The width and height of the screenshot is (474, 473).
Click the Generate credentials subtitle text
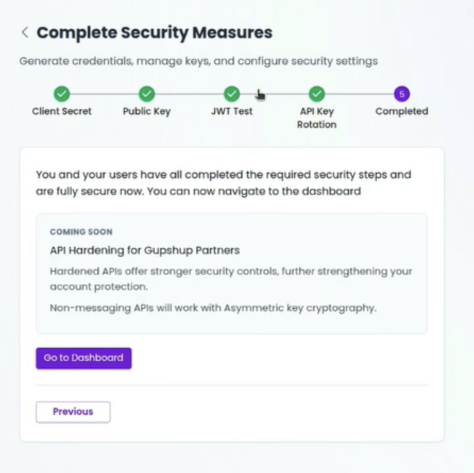pyautogui.click(x=199, y=61)
